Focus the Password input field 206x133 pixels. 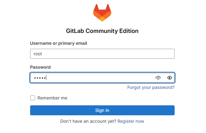pos(93,78)
